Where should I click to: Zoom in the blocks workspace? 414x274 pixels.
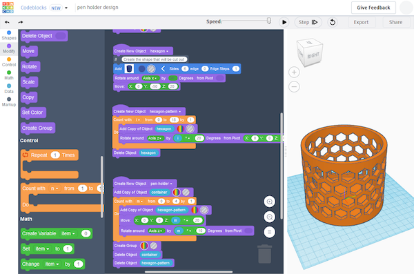pyautogui.click(x=270, y=202)
